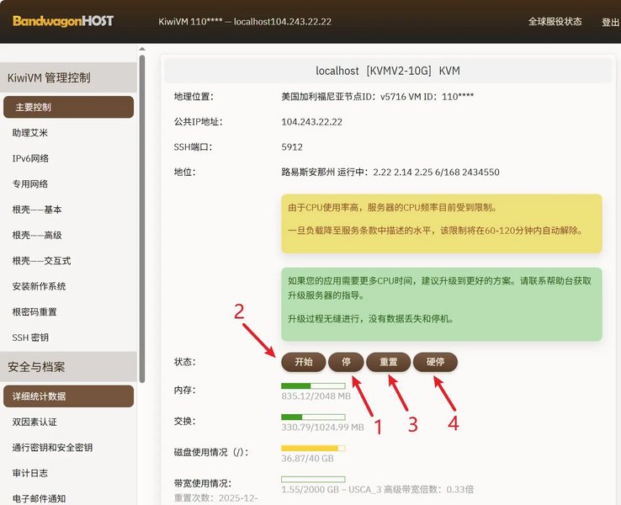Screen dimensions: 621x505
Task: Go to IPv6网络 page
Action: point(30,158)
